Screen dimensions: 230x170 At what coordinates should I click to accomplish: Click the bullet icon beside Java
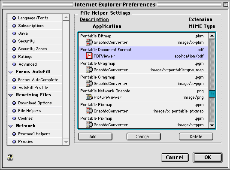tap(14, 33)
